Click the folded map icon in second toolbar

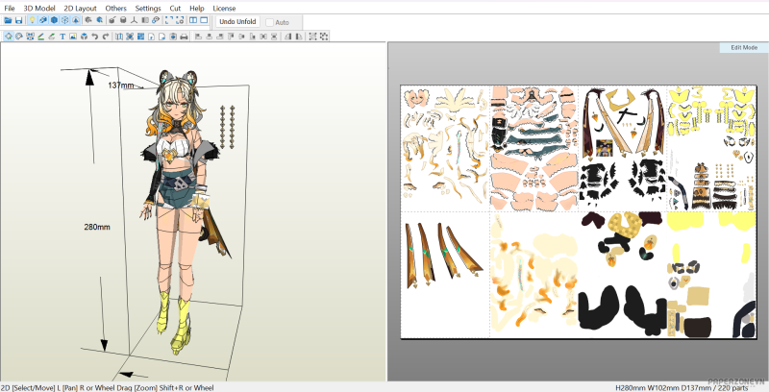pos(119,37)
